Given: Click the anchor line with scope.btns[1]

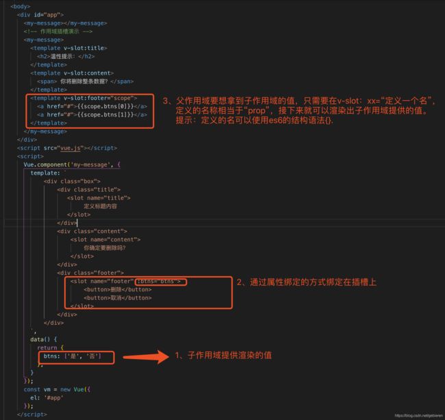Looking at the screenshot, I should (92, 114).
